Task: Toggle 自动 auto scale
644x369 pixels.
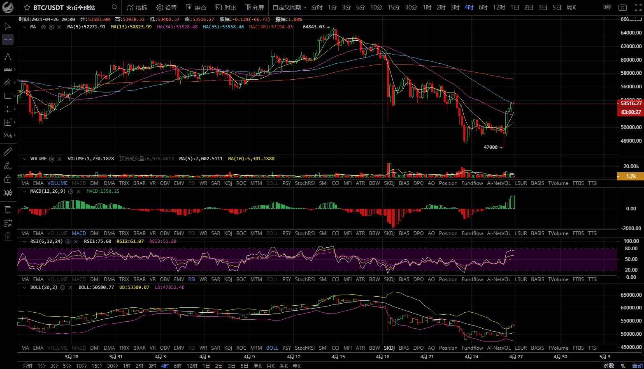Action: [637, 366]
